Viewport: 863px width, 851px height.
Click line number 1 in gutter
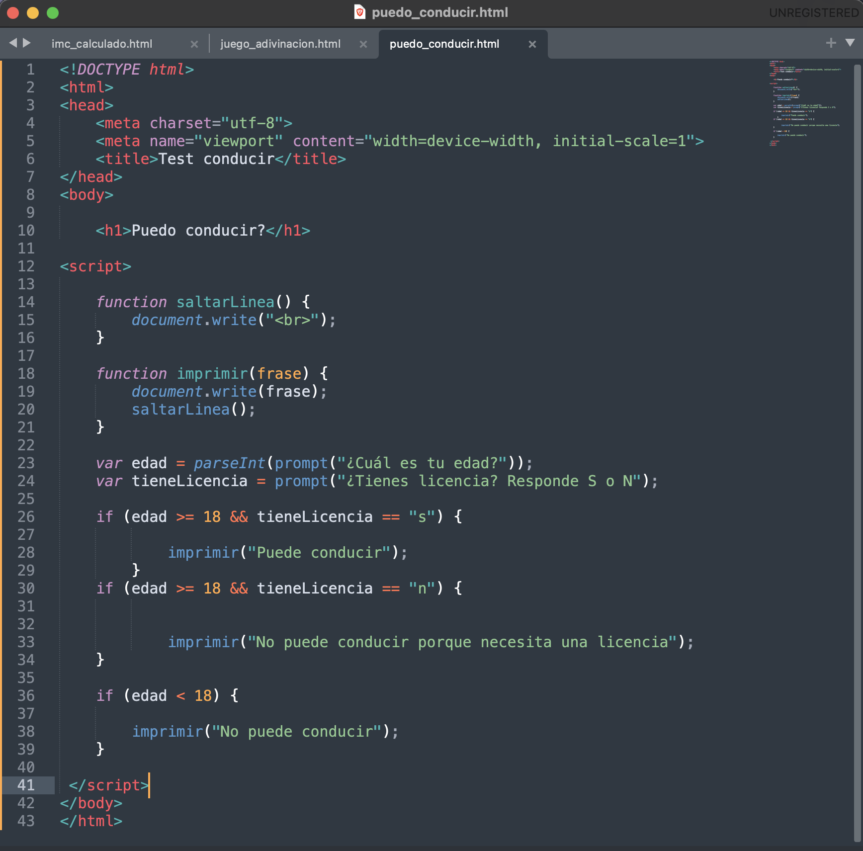pos(31,70)
